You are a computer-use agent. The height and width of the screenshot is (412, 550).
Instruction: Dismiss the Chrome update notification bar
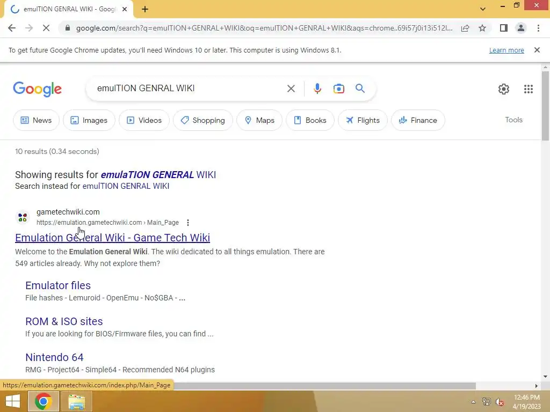[x=537, y=50]
